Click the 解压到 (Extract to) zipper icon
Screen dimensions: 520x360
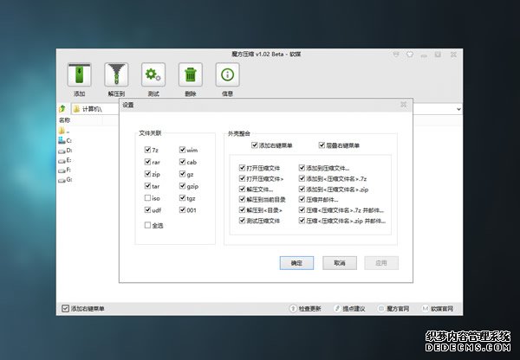pyautogui.click(x=116, y=74)
